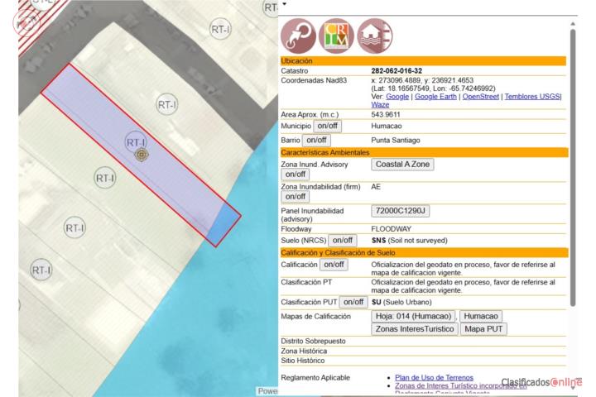Screen dimensions: 596x397
Task: Open Temblores USGS link
Action: 532,97
